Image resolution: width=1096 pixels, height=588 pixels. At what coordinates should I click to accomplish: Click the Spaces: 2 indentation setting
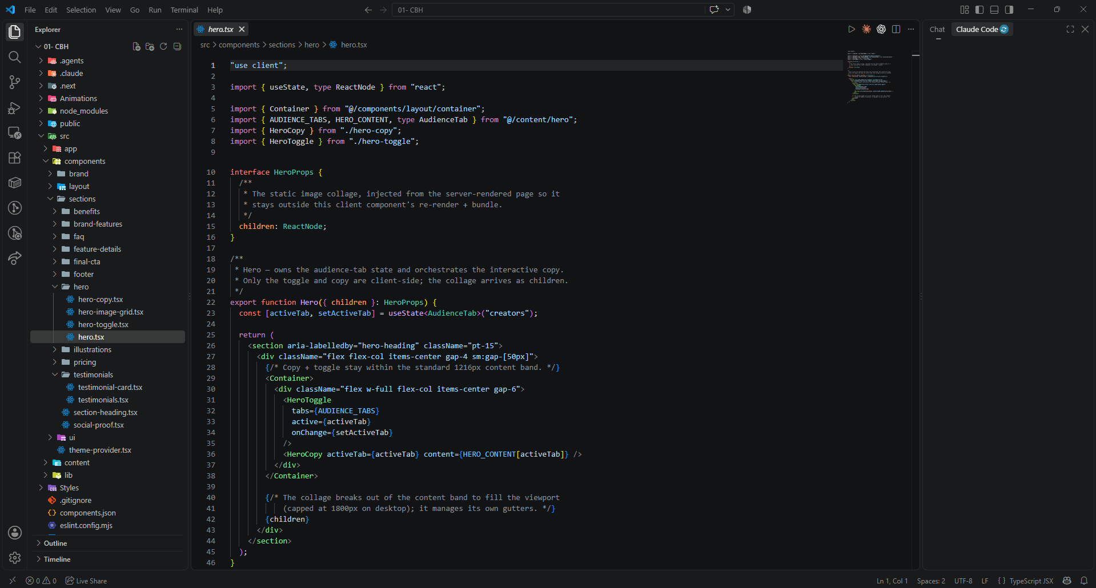point(931,581)
